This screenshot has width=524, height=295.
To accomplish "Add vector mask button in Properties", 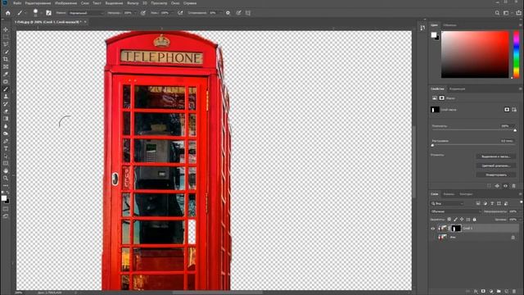I will [x=514, y=109].
